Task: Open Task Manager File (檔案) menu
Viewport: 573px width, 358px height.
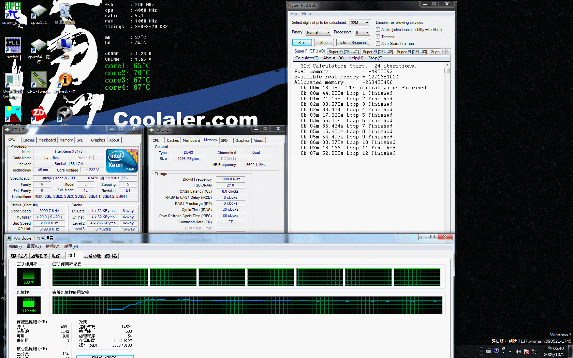Action: click(x=15, y=247)
